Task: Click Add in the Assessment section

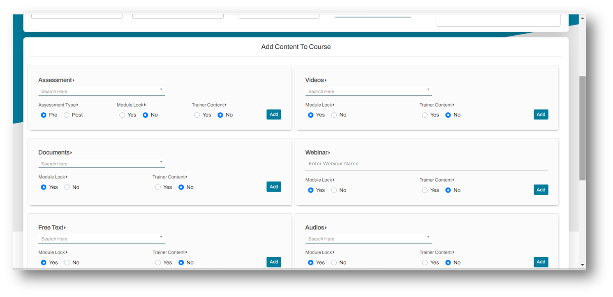Action: point(274,114)
